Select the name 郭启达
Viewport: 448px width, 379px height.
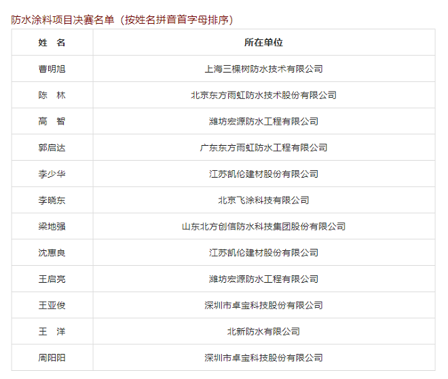(x=52, y=148)
